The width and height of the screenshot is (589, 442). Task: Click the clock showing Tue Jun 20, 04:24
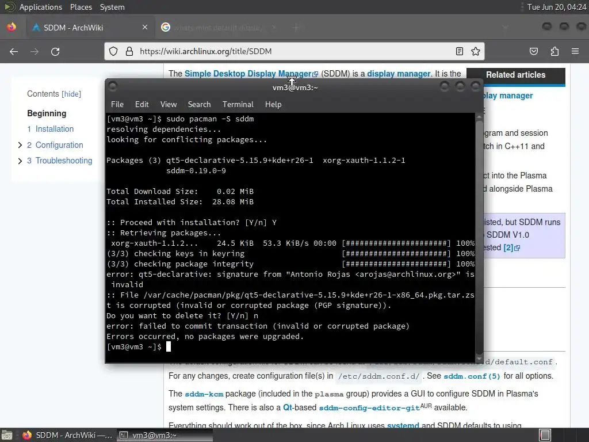(x=556, y=7)
